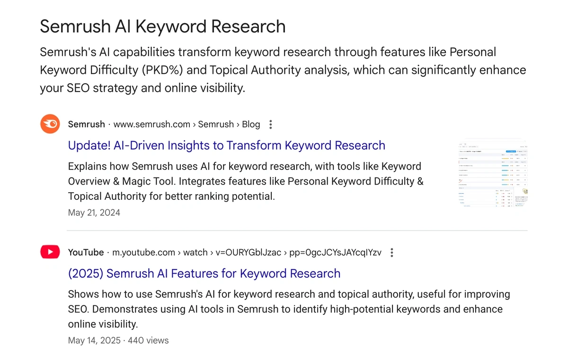Screen dimensions: 568x357
Task: Click the Semrush result description snippet
Action: coord(246,181)
